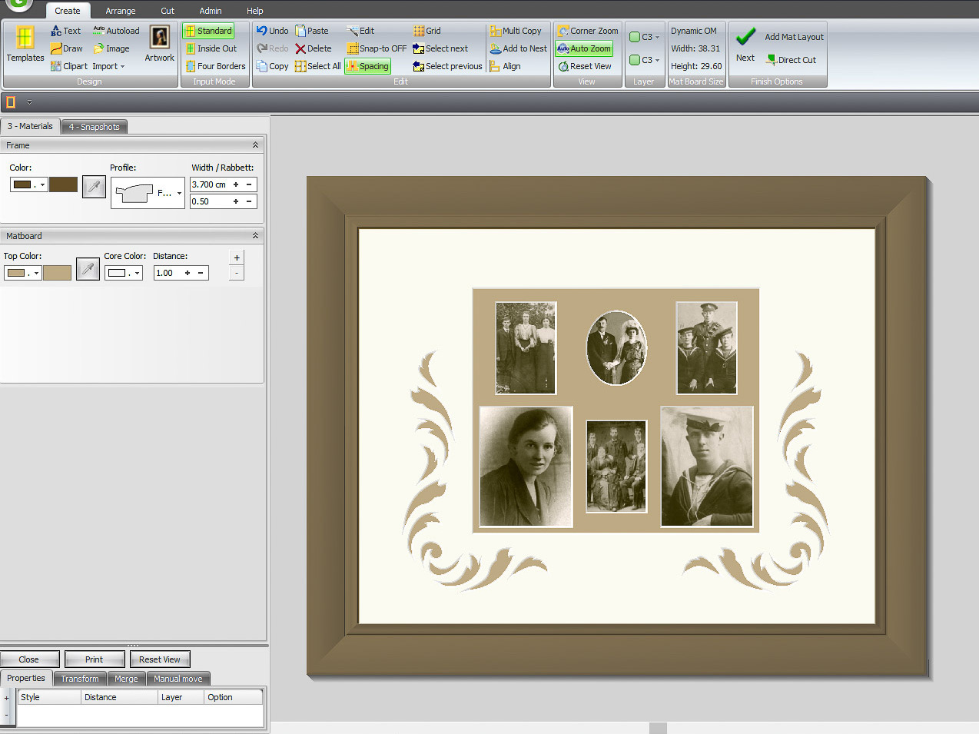979x734 pixels.
Task: Expand the Core Color dropdown
Action: point(138,273)
